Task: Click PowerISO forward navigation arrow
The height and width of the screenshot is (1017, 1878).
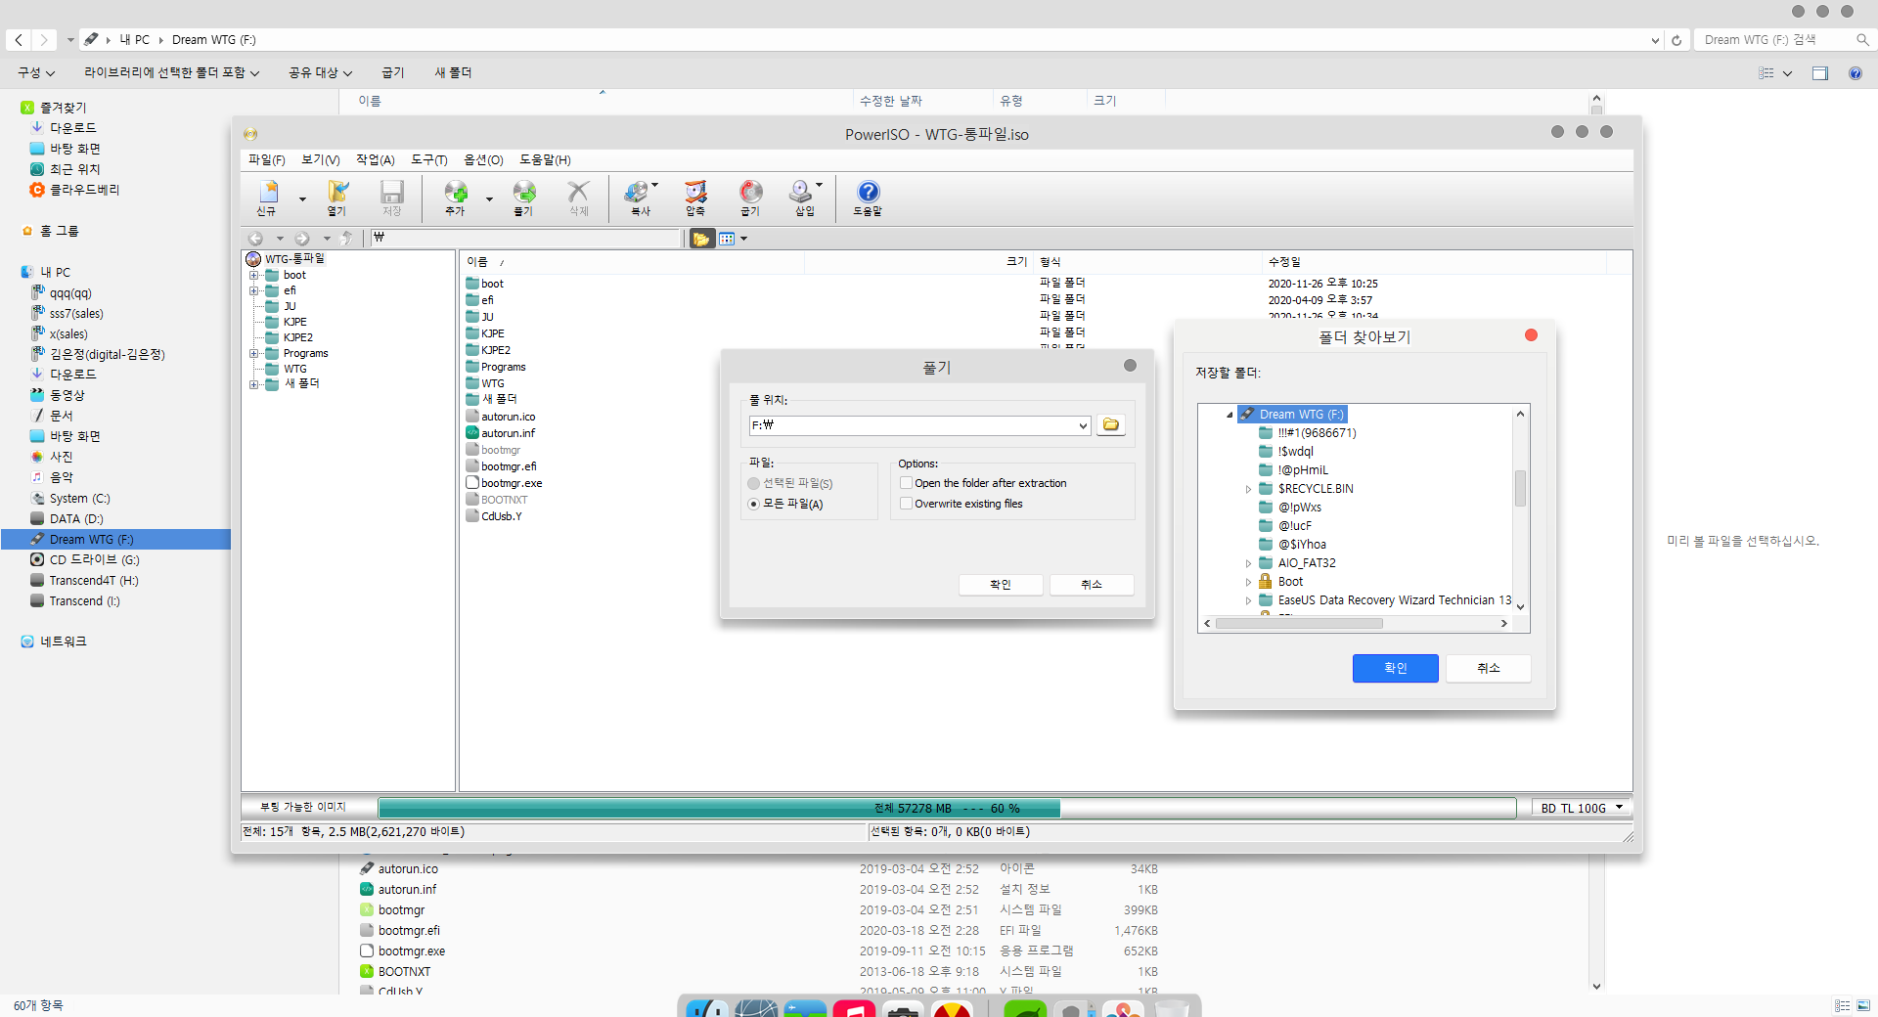Action: point(302,239)
